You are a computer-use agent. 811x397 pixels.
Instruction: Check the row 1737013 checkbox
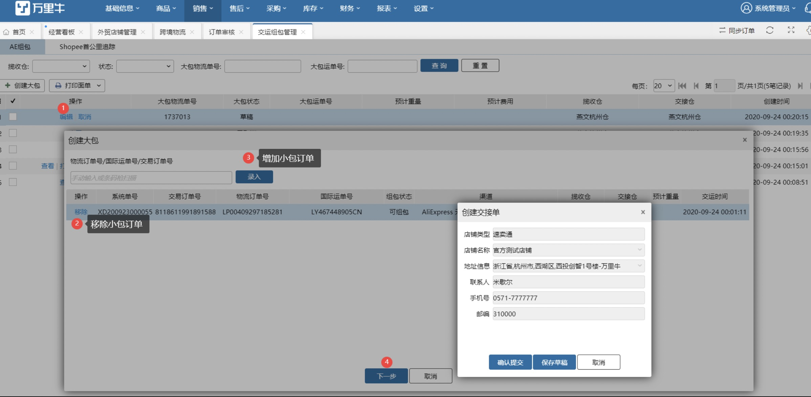[13, 117]
